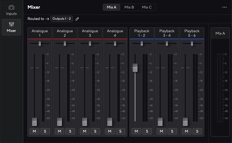232x143 pixels.
Task: Click the Playback 1 - 2 pan slider knob
Action: [142, 43]
